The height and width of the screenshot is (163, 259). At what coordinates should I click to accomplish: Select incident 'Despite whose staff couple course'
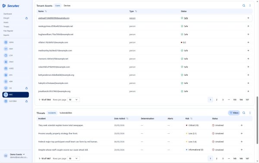tap(63, 150)
